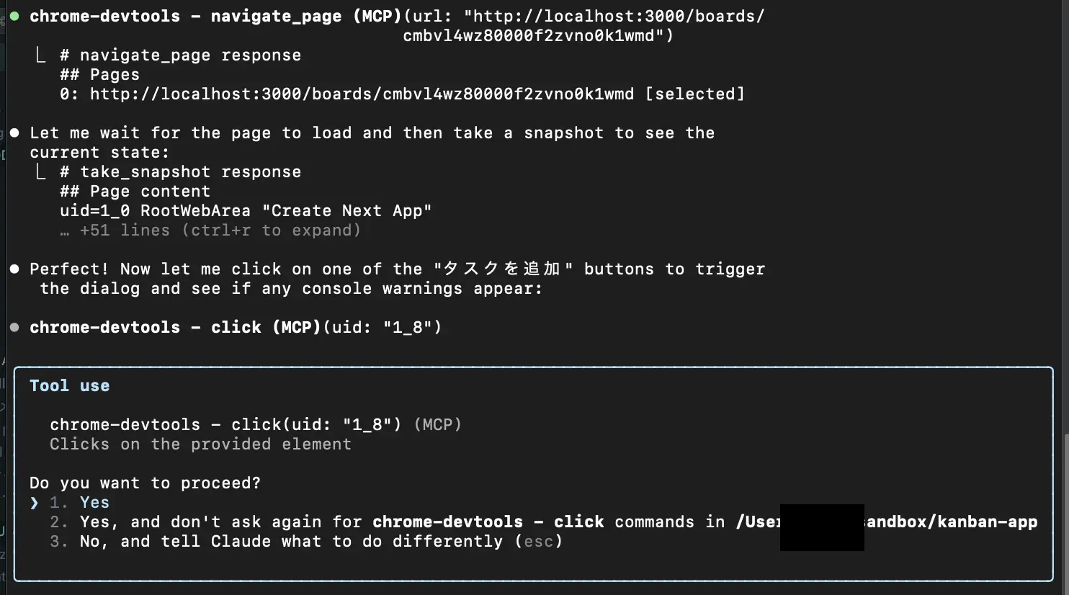Open the selected localhost:3000 boards page URL
Image resolution: width=1069 pixels, height=595 pixels.
[362, 94]
